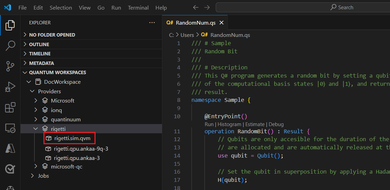This screenshot has height=190, width=390.
Task: Open the Terminal menu
Action: pyautogui.click(x=138, y=8)
